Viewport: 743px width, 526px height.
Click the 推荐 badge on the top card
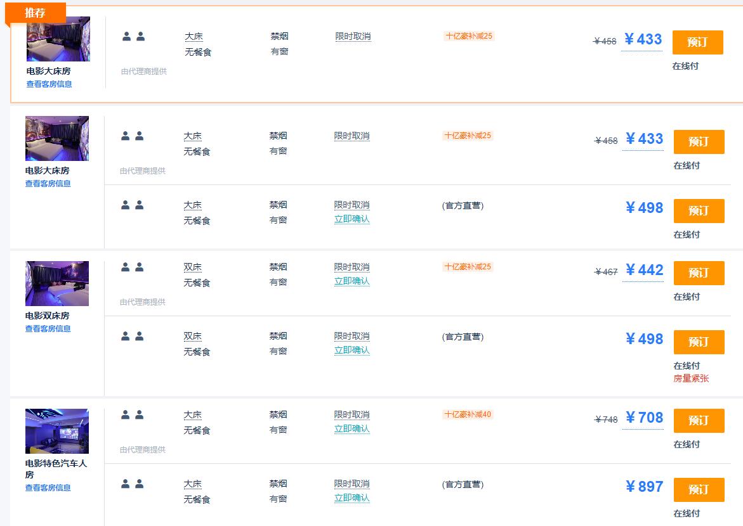(x=35, y=13)
